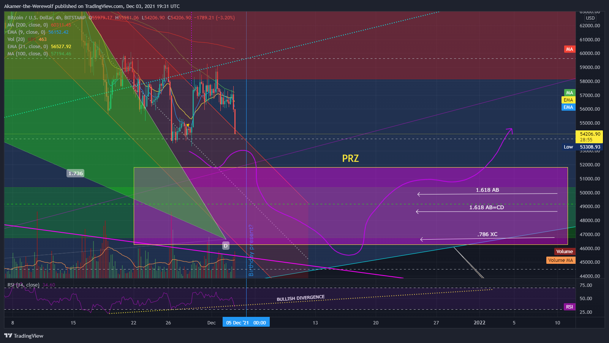Click the Dec time axis label
The image size is (609, 343).
coord(212,323)
